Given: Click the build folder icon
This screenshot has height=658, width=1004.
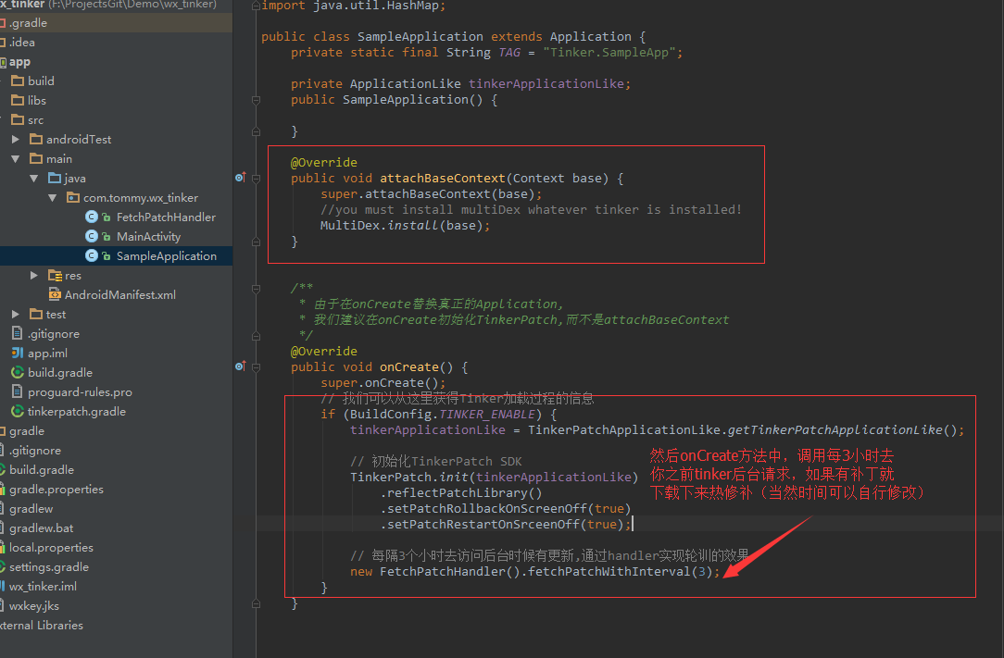Looking at the screenshot, I should (x=18, y=81).
